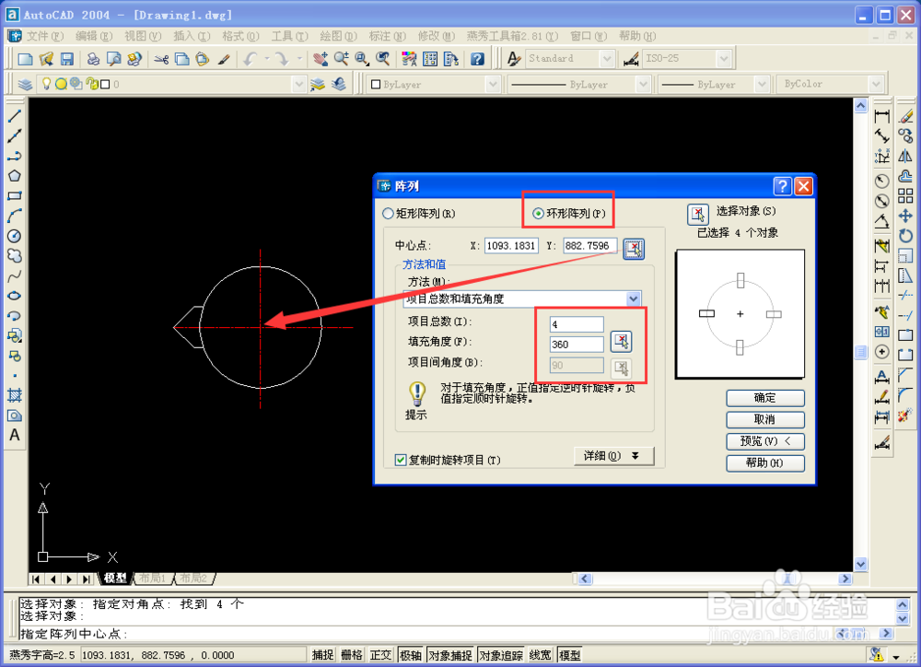Open ByLayer color control dropdown
This screenshot has width=921, height=667.
pos(493,84)
